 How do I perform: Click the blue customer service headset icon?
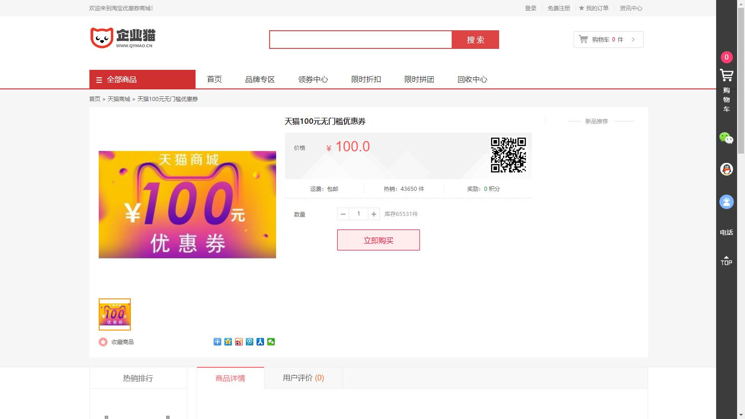coord(726,202)
